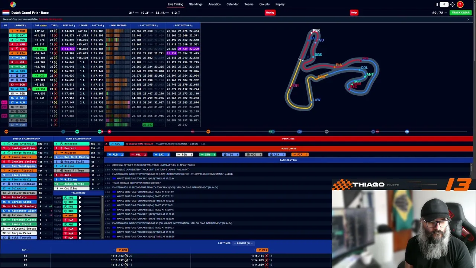Click the PIT badge on ALB's row

[x=4, y=102]
